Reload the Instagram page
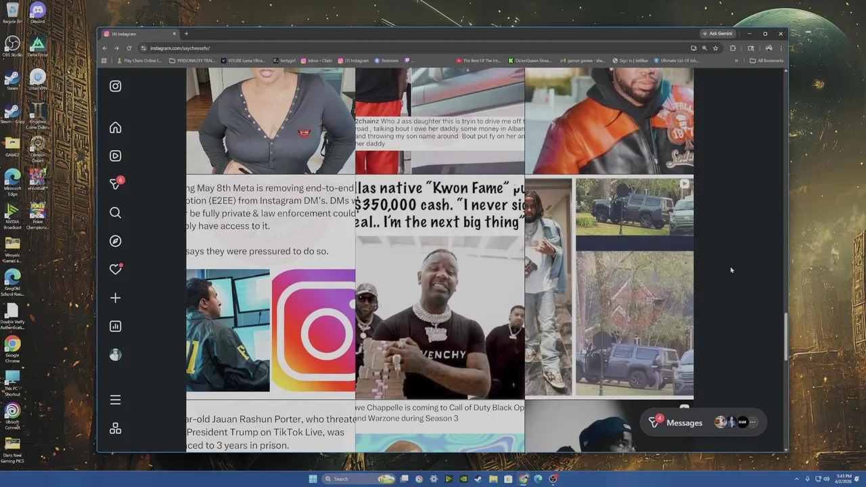Screen dimensions: 866x487 click(129, 48)
